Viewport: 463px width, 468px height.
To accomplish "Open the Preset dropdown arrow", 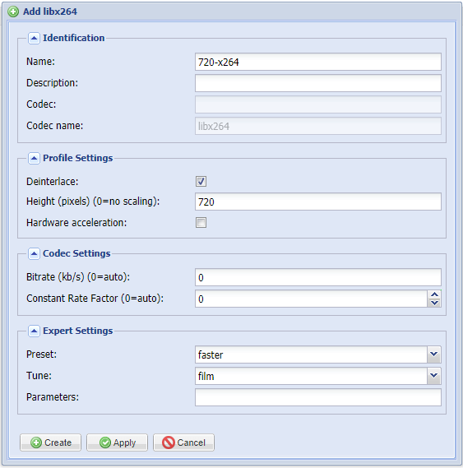I will point(434,354).
